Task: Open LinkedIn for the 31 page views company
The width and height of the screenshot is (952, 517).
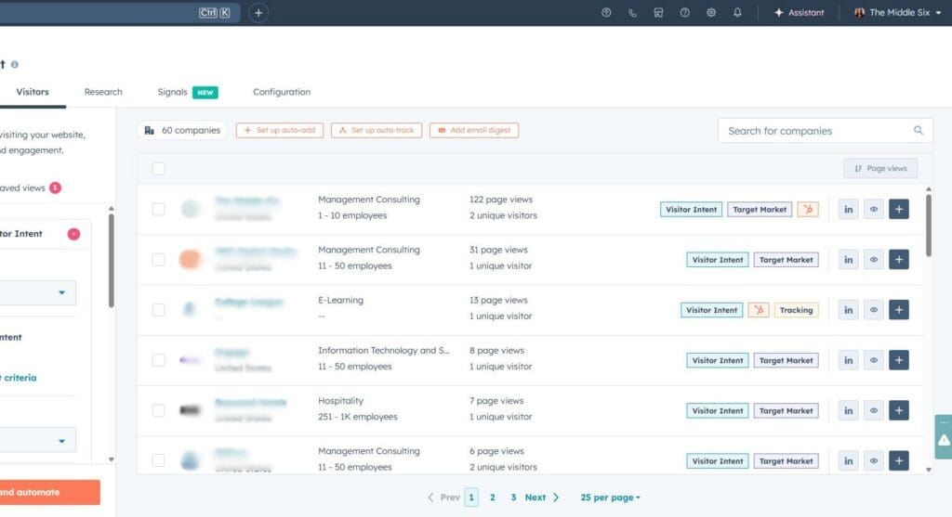Action: 848,259
